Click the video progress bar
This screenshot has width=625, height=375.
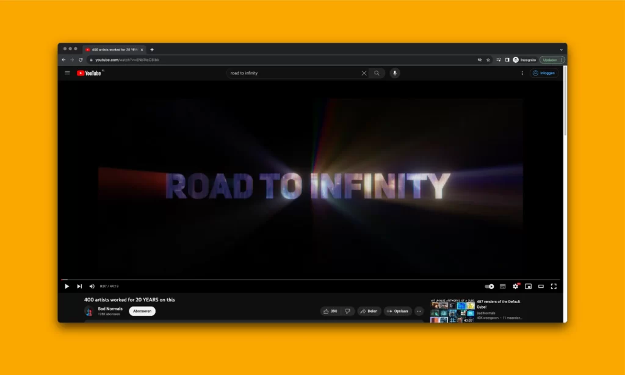coord(311,279)
